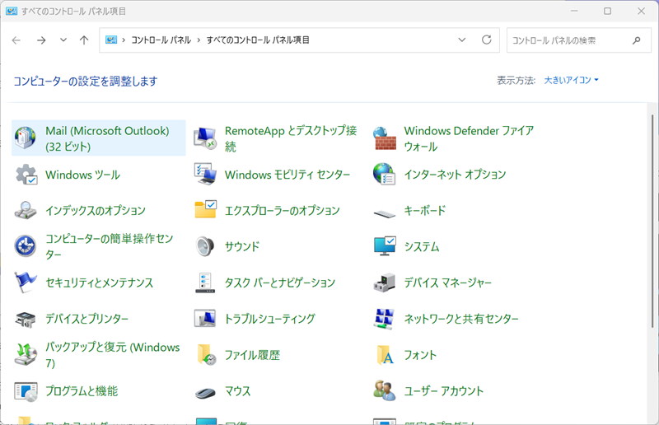Open the デバイスとプリンター icon
Viewport: 659px width, 425px height.
[26, 319]
